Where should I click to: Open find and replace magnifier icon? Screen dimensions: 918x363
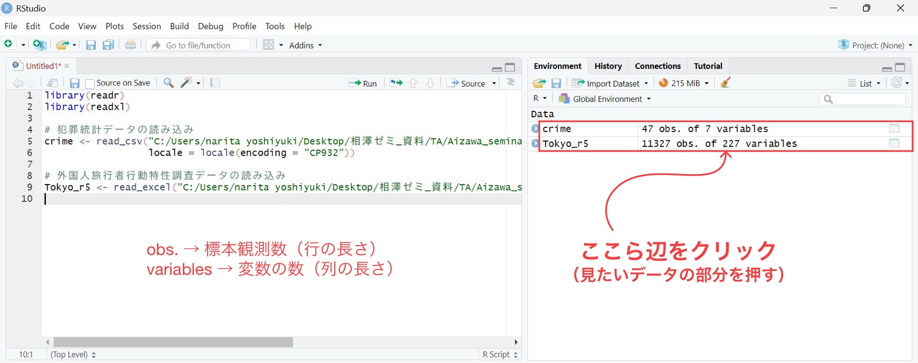click(x=169, y=83)
